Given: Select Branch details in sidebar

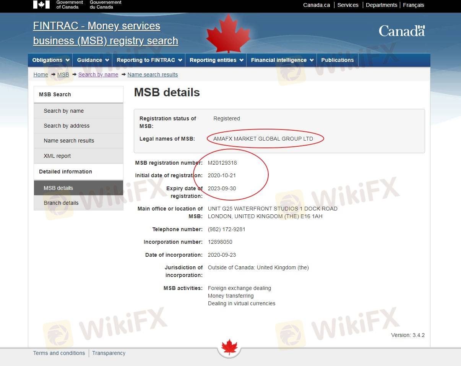Looking at the screenshot, I should [x=78, y=203].
